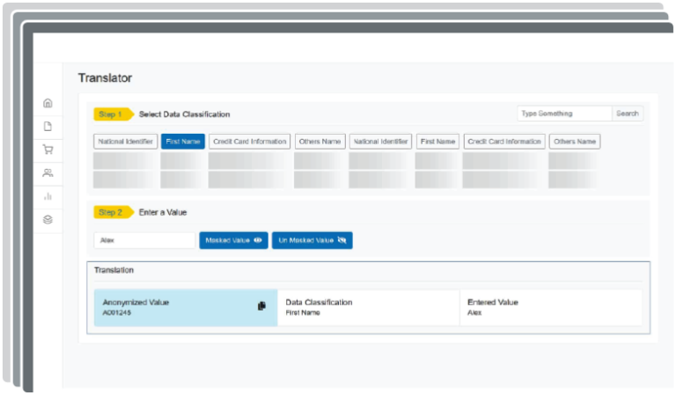Click the yellow Step 1 label

pos(112,114)
